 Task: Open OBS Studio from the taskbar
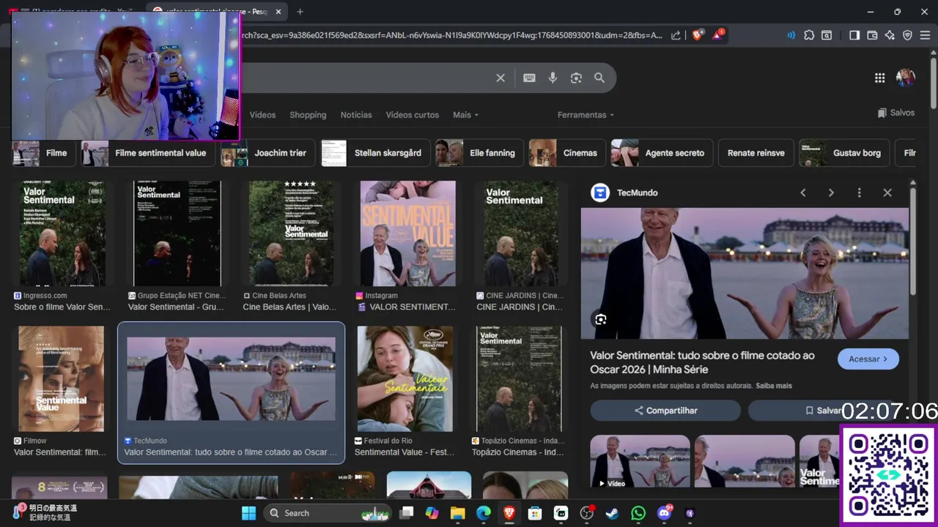pyautogui.click(x=586, y=513)
